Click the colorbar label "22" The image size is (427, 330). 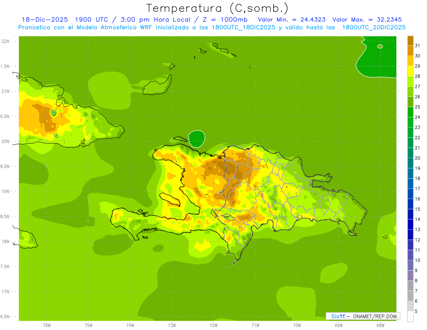418,137
